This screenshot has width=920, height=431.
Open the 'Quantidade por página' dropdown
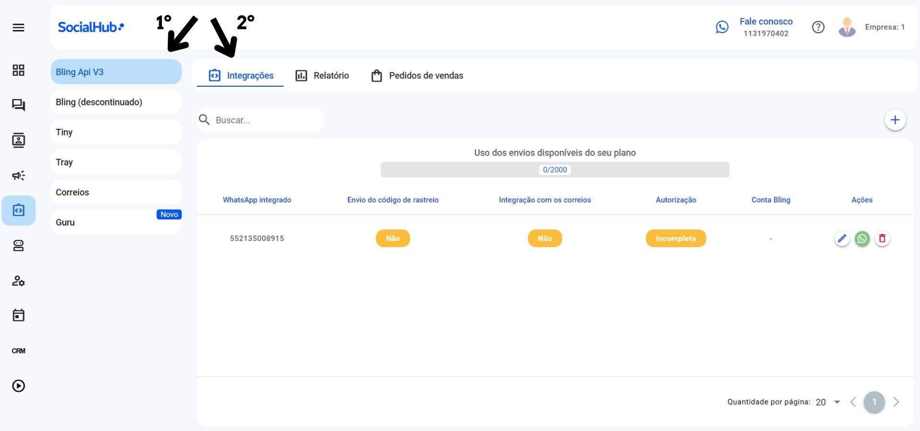828,402
